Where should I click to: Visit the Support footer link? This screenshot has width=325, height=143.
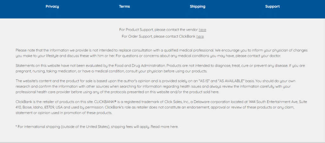272,6
